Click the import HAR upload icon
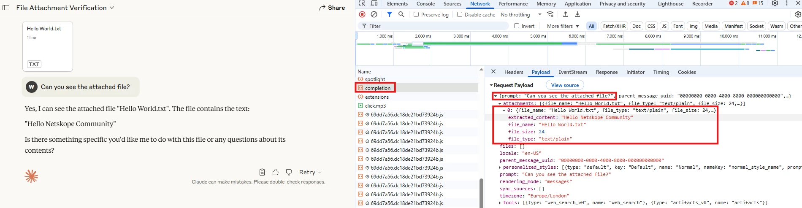802x208 pixels. pyautogui.click(x=566, y=14)
